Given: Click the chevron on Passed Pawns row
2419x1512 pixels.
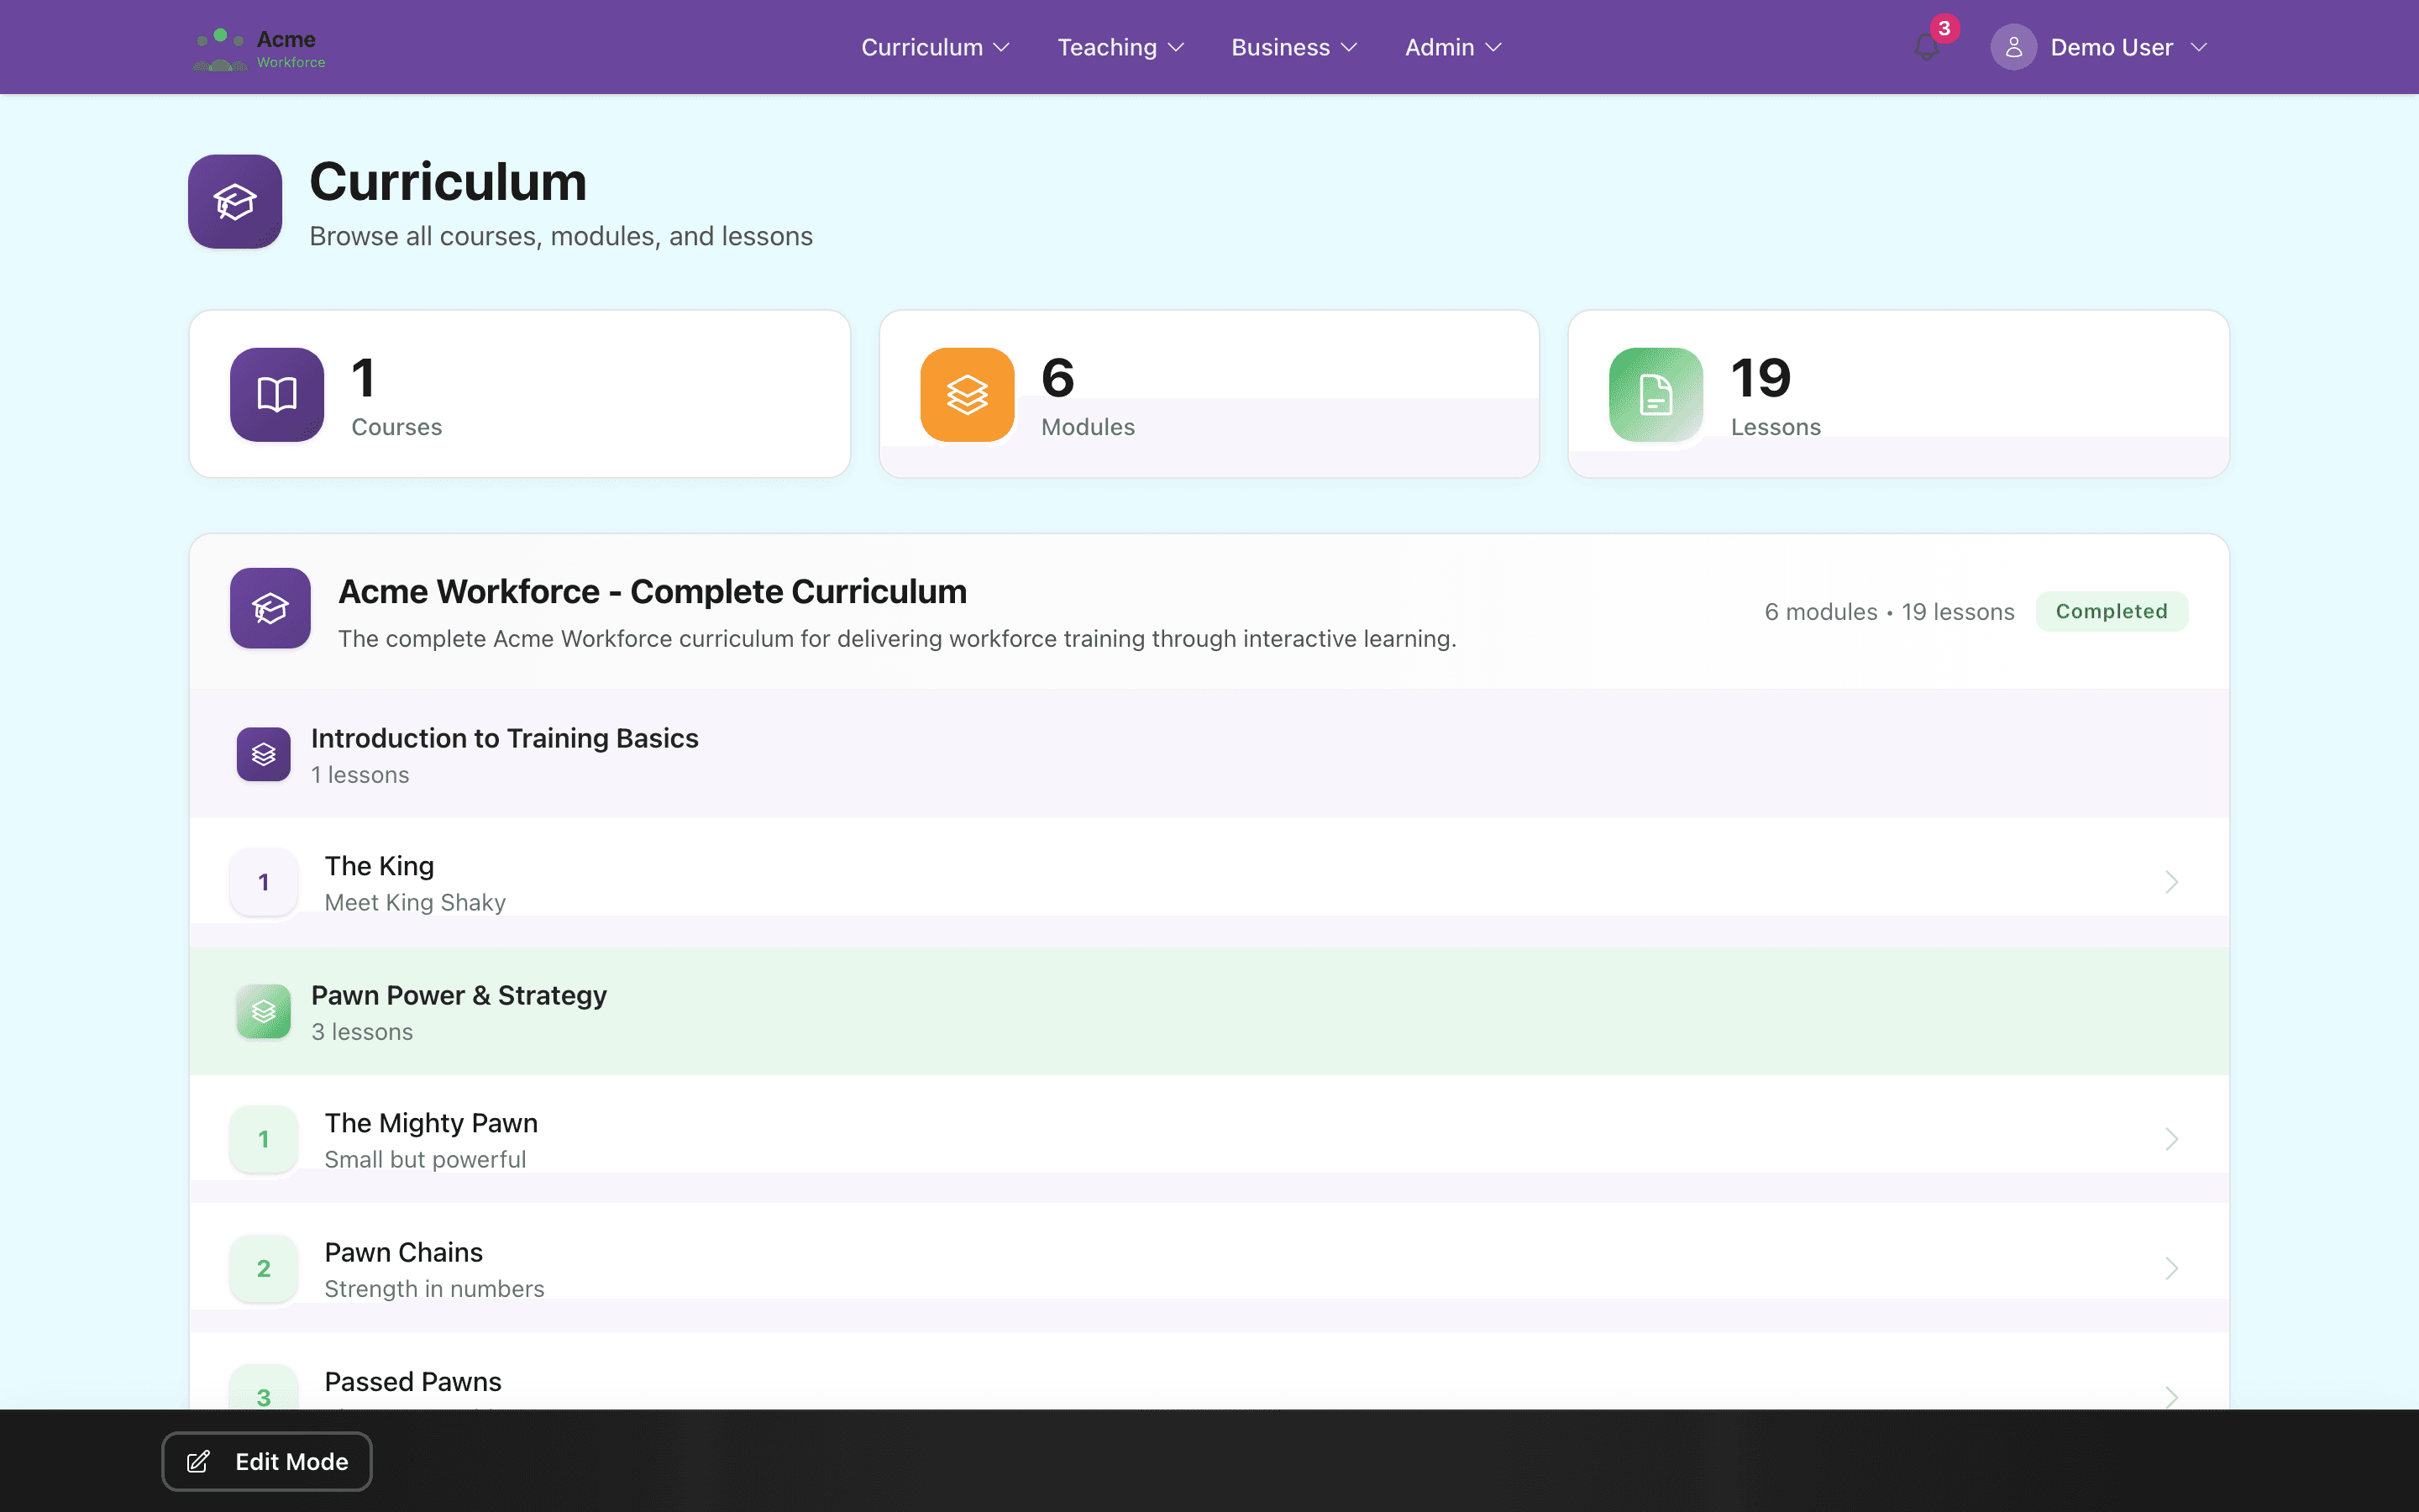Looking at the screenshot, I should pos(2171,1396).
